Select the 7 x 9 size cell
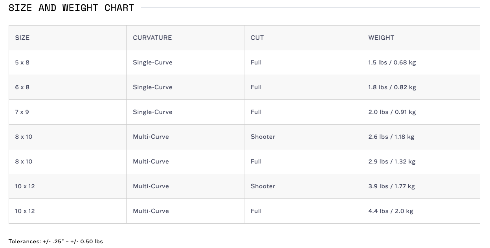490x248 pixels. (22, 112)
